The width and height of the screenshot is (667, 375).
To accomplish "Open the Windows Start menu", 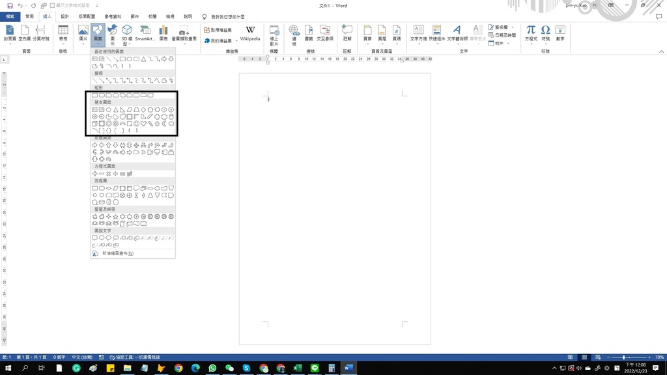I will 8,368.
